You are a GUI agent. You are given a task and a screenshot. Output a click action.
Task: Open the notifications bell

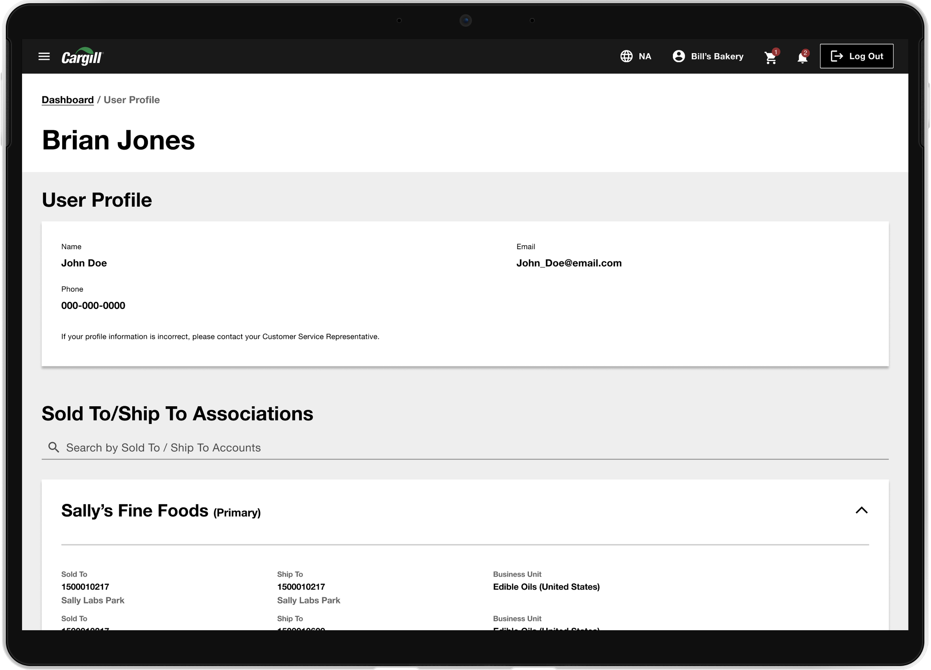point(802,57)
